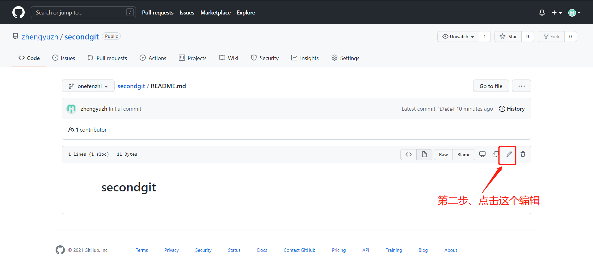Screen dimensions: 593x278
Task: Switch to the Projects tab
Action: pos(193,58)
